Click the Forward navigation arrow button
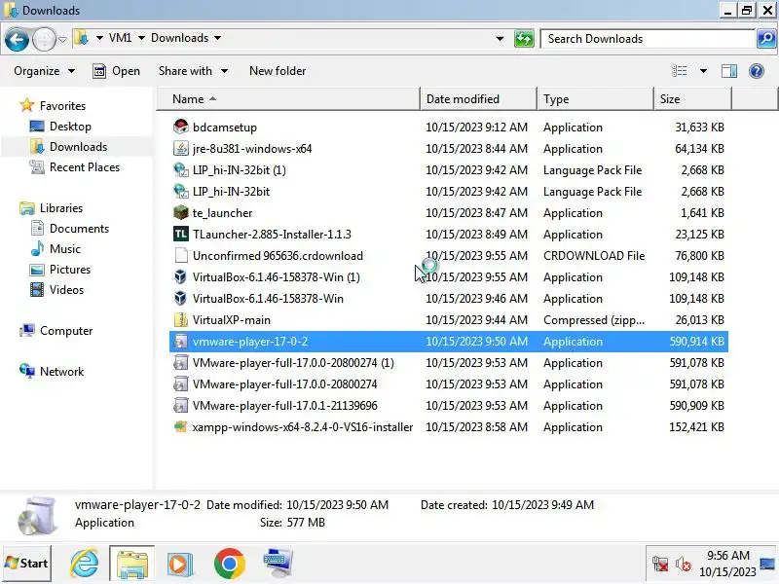This screenshot has height=584, width=779. [x=44, y=39]
